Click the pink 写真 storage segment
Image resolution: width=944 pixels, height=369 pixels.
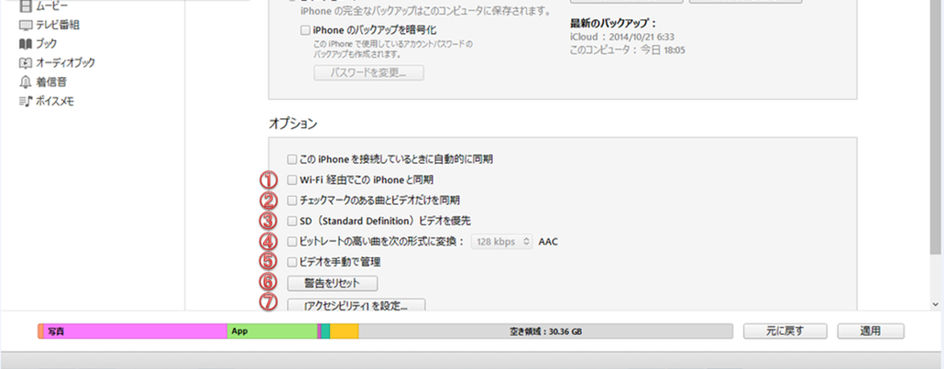click(135, 331)
